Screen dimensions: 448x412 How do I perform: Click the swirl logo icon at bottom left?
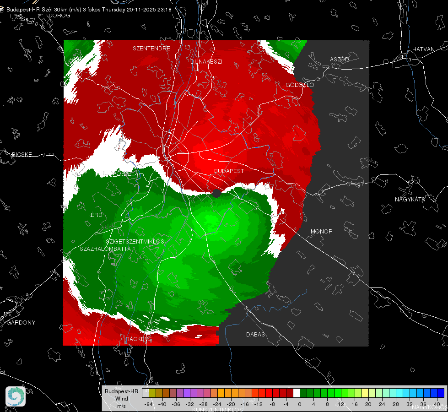[16, 396]
